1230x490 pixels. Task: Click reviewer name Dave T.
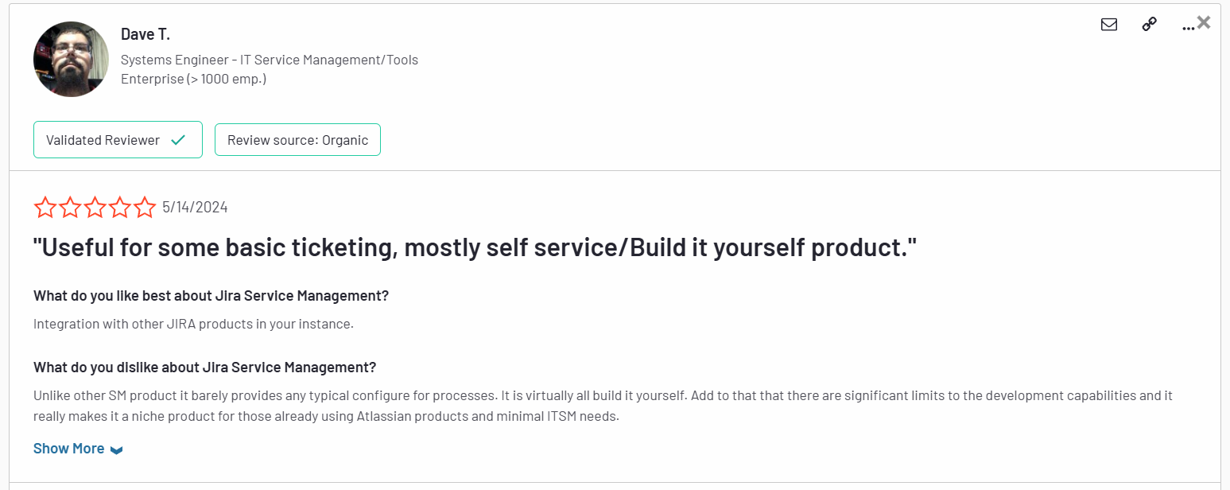click(146, 34)
